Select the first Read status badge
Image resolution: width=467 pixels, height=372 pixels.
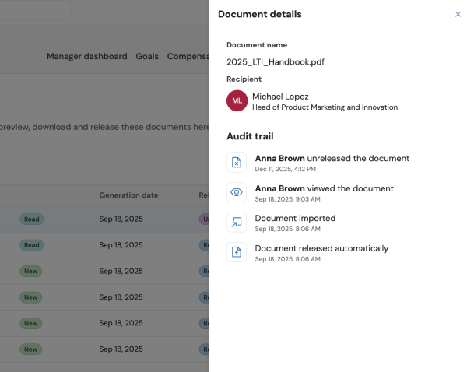[32, 219]
